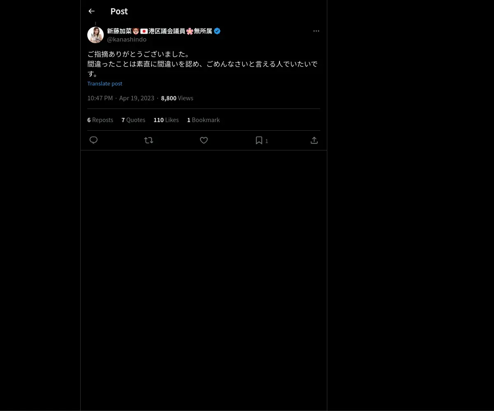
Task: Click the Japanese post text body
Action: (203, 64)
